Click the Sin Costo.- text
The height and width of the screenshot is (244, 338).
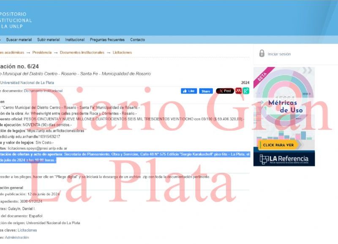point(45,142)
